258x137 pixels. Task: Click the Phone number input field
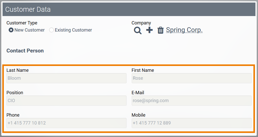(66, 123)
